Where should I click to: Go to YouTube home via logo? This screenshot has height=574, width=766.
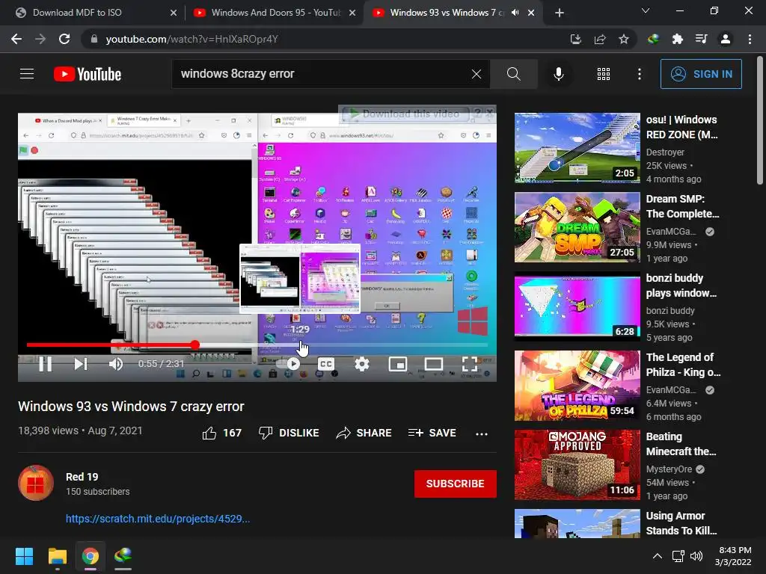pyautogui.click(x=88, y=74)
